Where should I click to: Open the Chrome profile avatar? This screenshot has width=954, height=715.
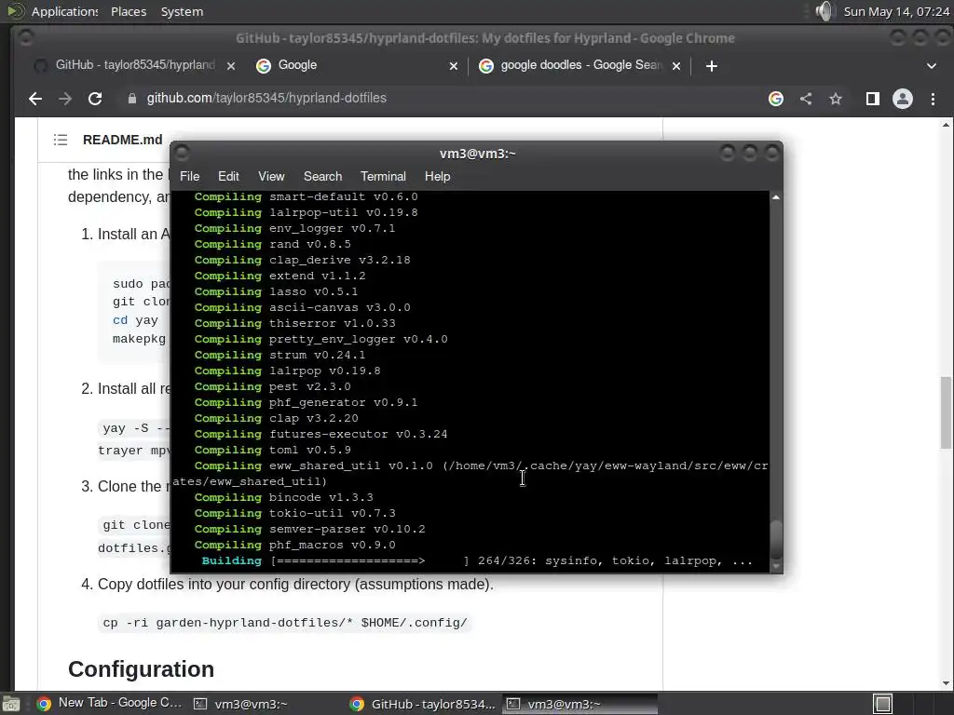(x=902, y=99)
